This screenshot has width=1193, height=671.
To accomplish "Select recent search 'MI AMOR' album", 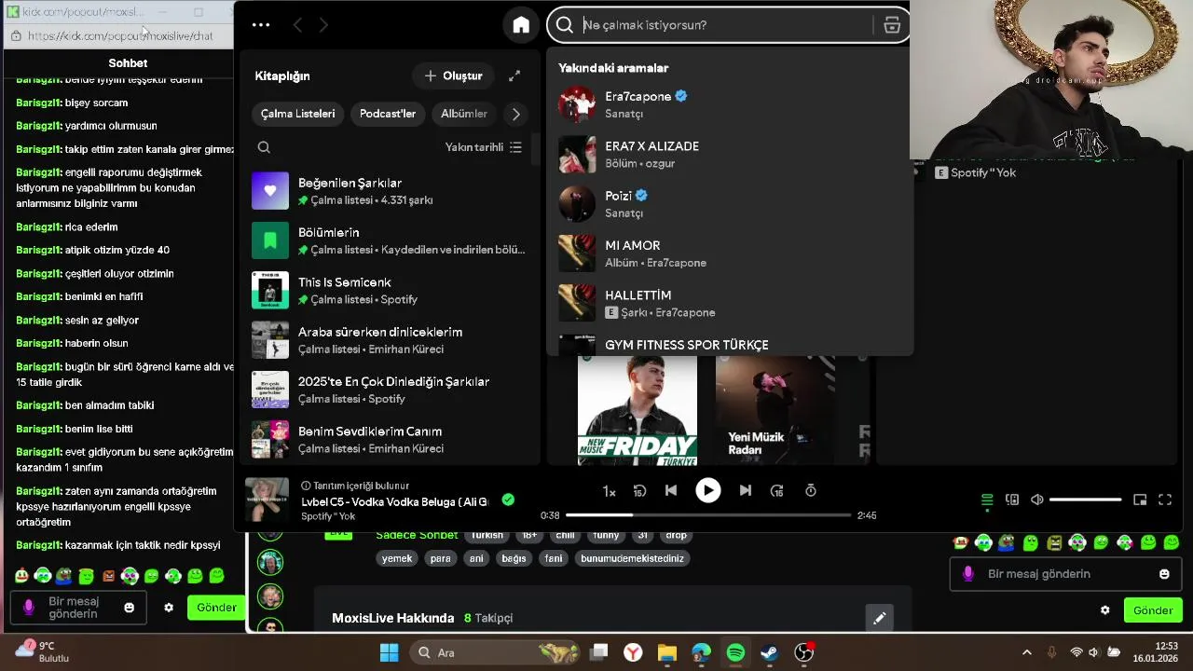I will point(730,253).
